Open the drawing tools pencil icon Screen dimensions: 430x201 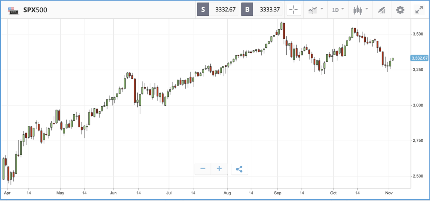tap(381, 10)
